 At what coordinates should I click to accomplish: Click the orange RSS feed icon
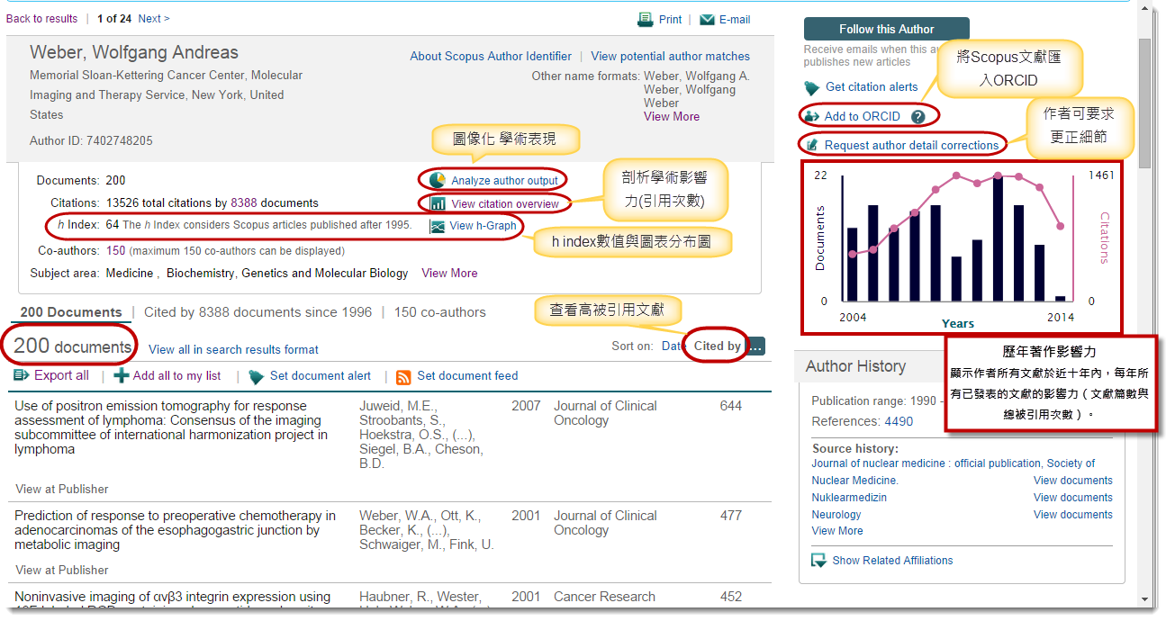pos(403,376)
